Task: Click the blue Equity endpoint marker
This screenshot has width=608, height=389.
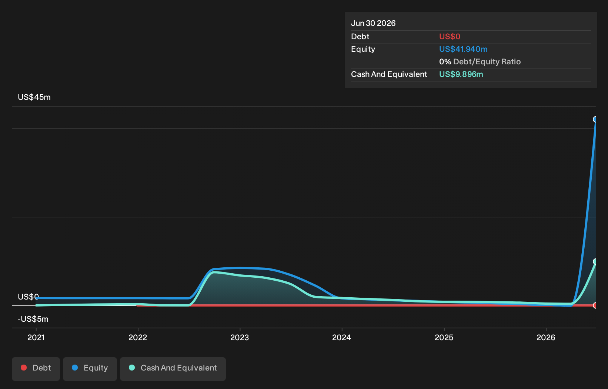Action: pyautogui.click(x=595, y=119)
